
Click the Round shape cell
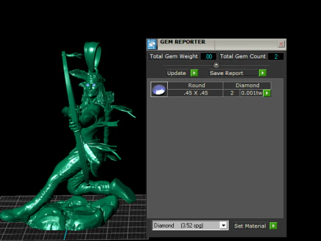[195, 86]
